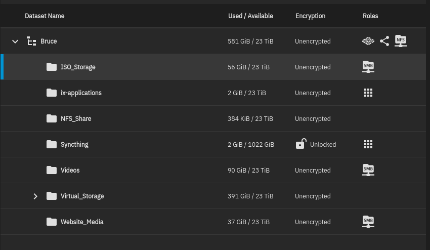Click the Roles column header
Screen dimensions: 430x250
click(x=370, y=16)
